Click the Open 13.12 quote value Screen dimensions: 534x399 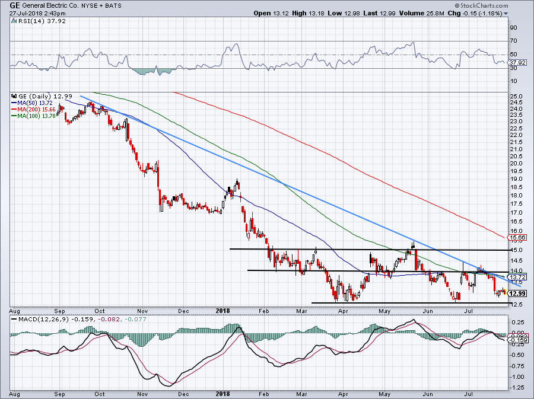point(271,13)
